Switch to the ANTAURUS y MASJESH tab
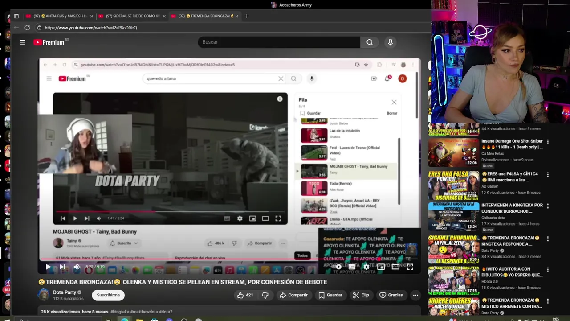Image resolution: width=570 pixels, height=321 pixels. click(60, 16)
